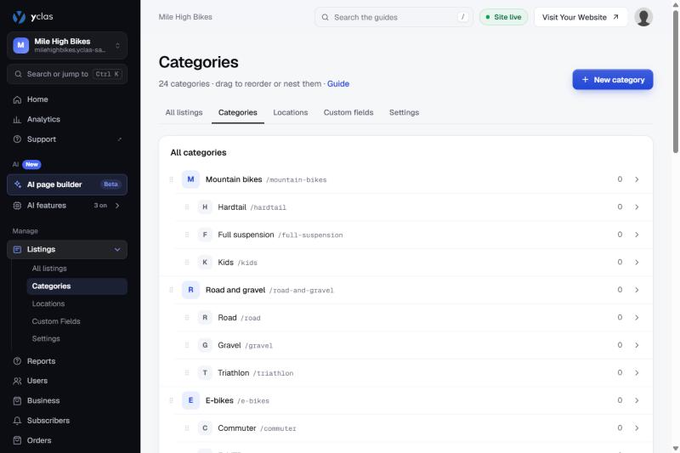Viewport: 680px width, 453px height.
Task: Click the /mountain-bikes slug text
Action: [296, 180]
